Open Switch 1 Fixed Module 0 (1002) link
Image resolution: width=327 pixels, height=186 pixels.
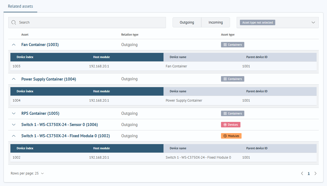(65, 136)
